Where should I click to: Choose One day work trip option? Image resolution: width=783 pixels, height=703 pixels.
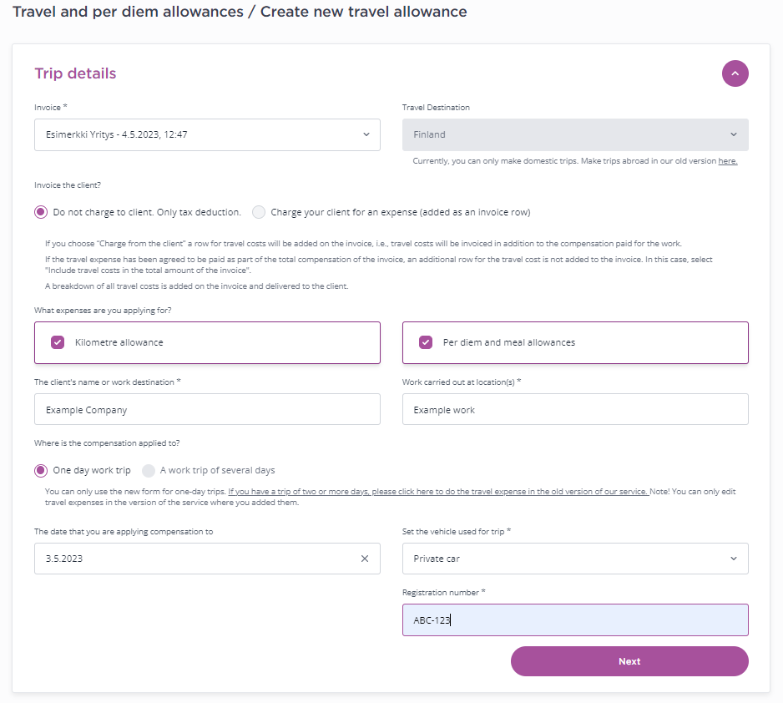pyautogui.click(x=41, y=470)
